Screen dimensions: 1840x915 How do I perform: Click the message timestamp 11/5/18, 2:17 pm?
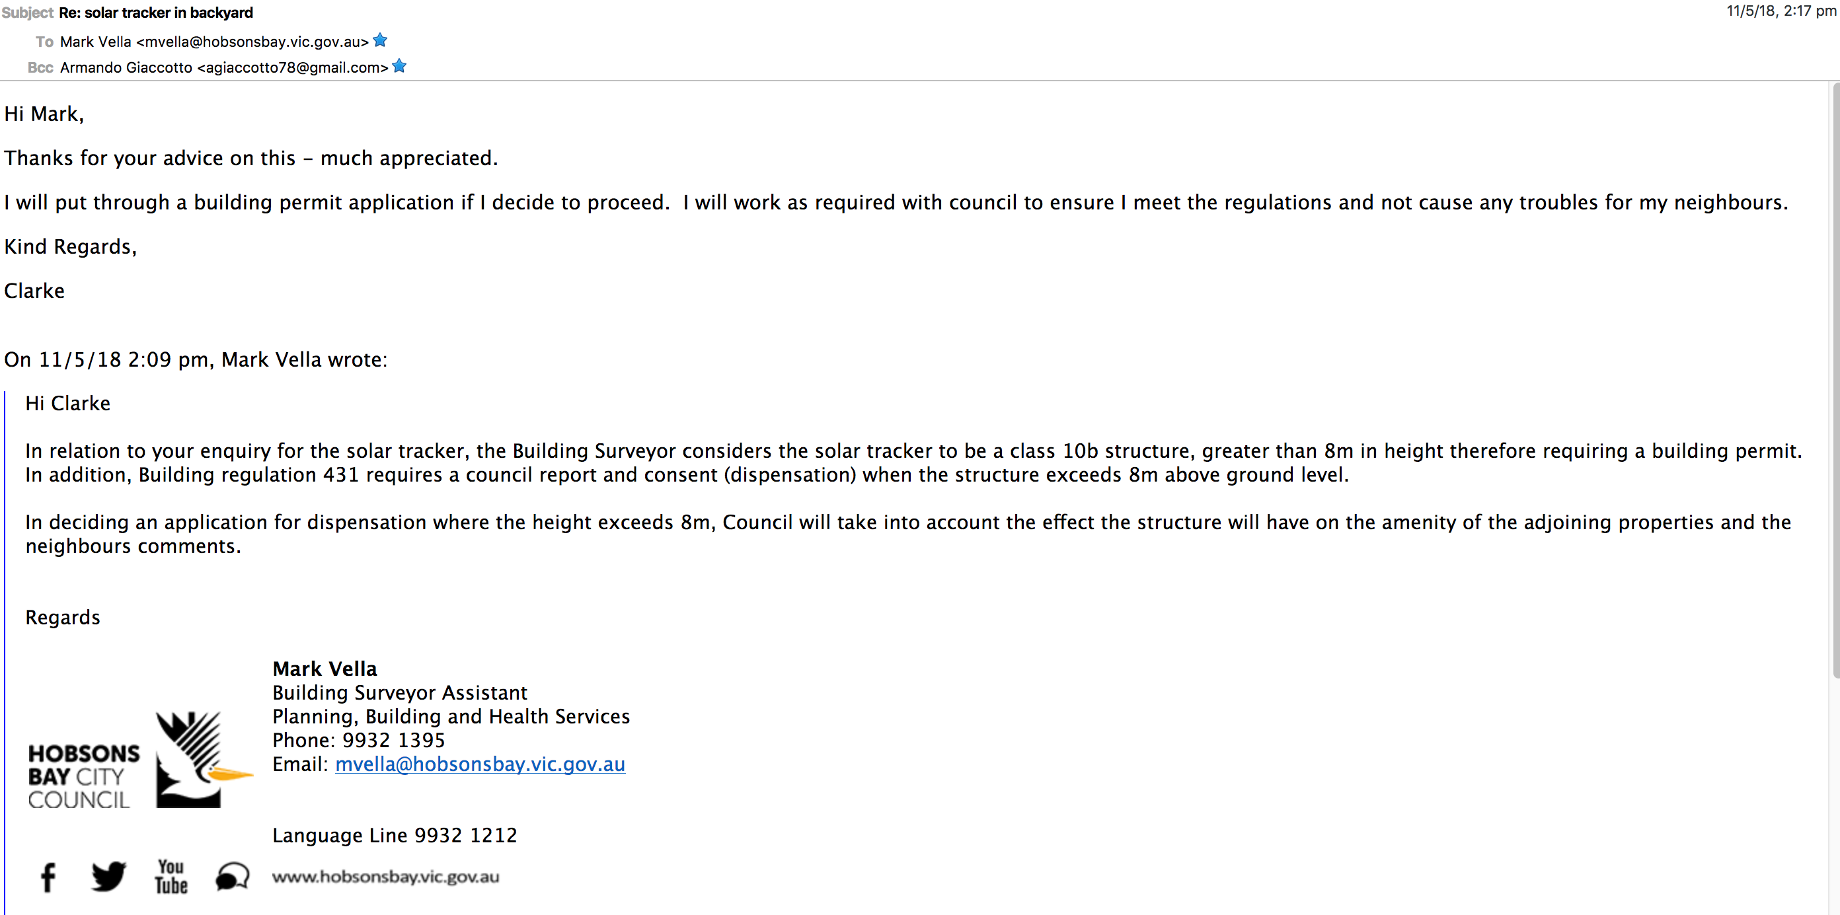pyautogui.click(x=1781, y=11)
